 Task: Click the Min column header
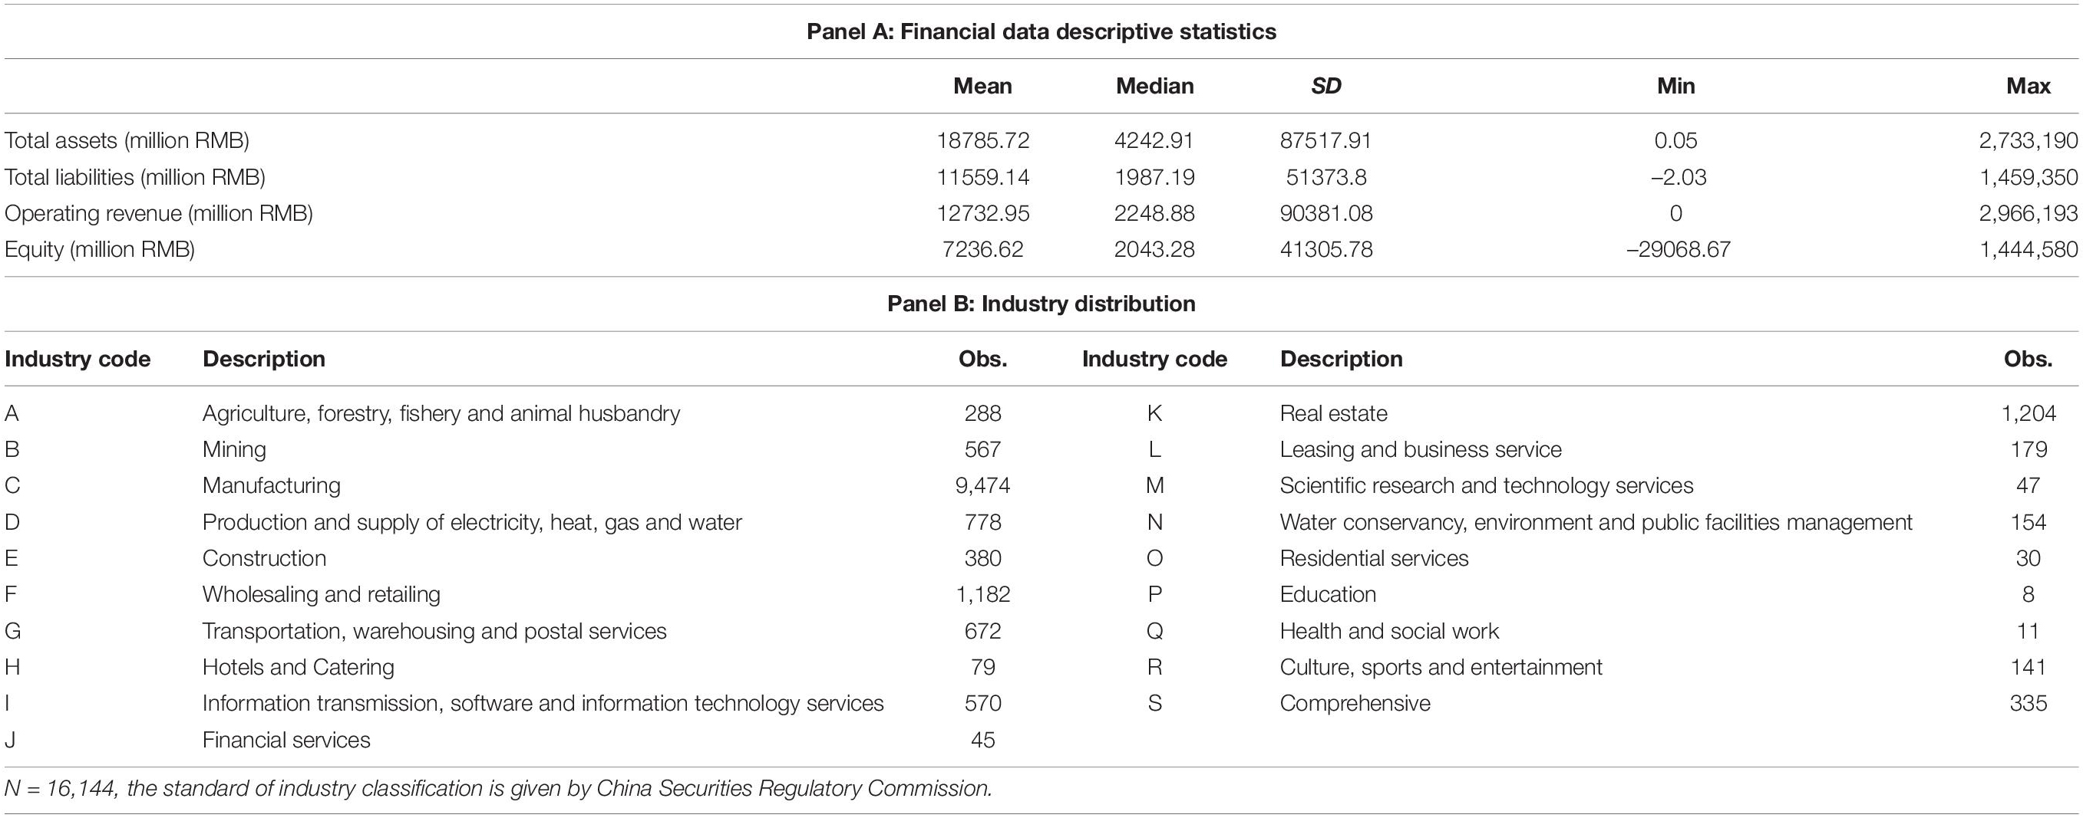point(1675,86)
